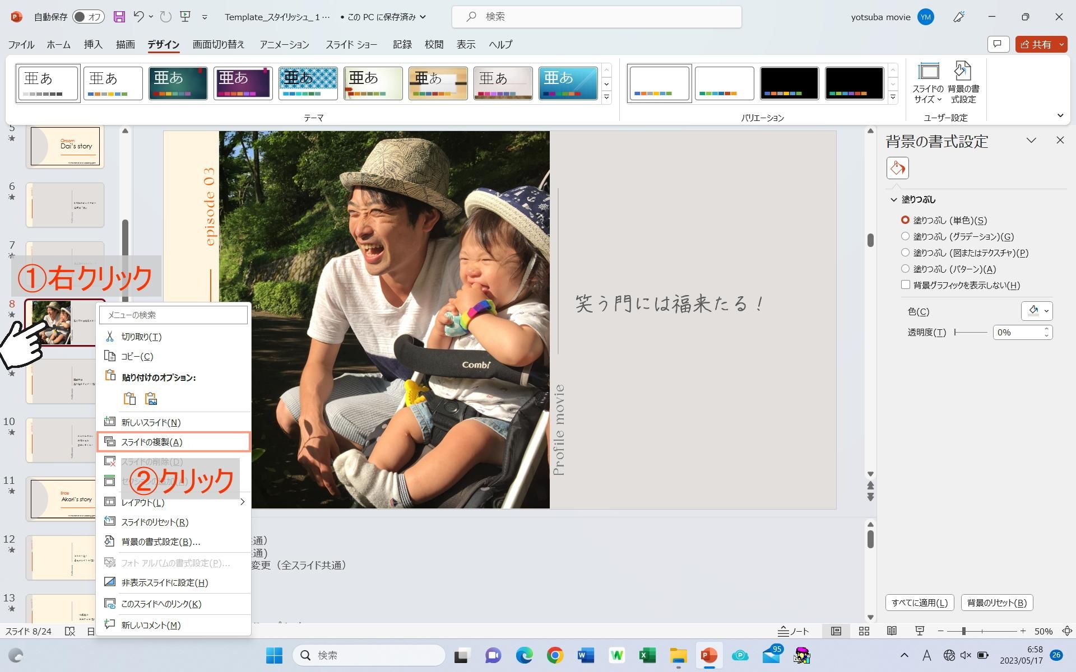
Task: Start slideshow from beginning icon in title bar
Action: [x=185, y=17]
